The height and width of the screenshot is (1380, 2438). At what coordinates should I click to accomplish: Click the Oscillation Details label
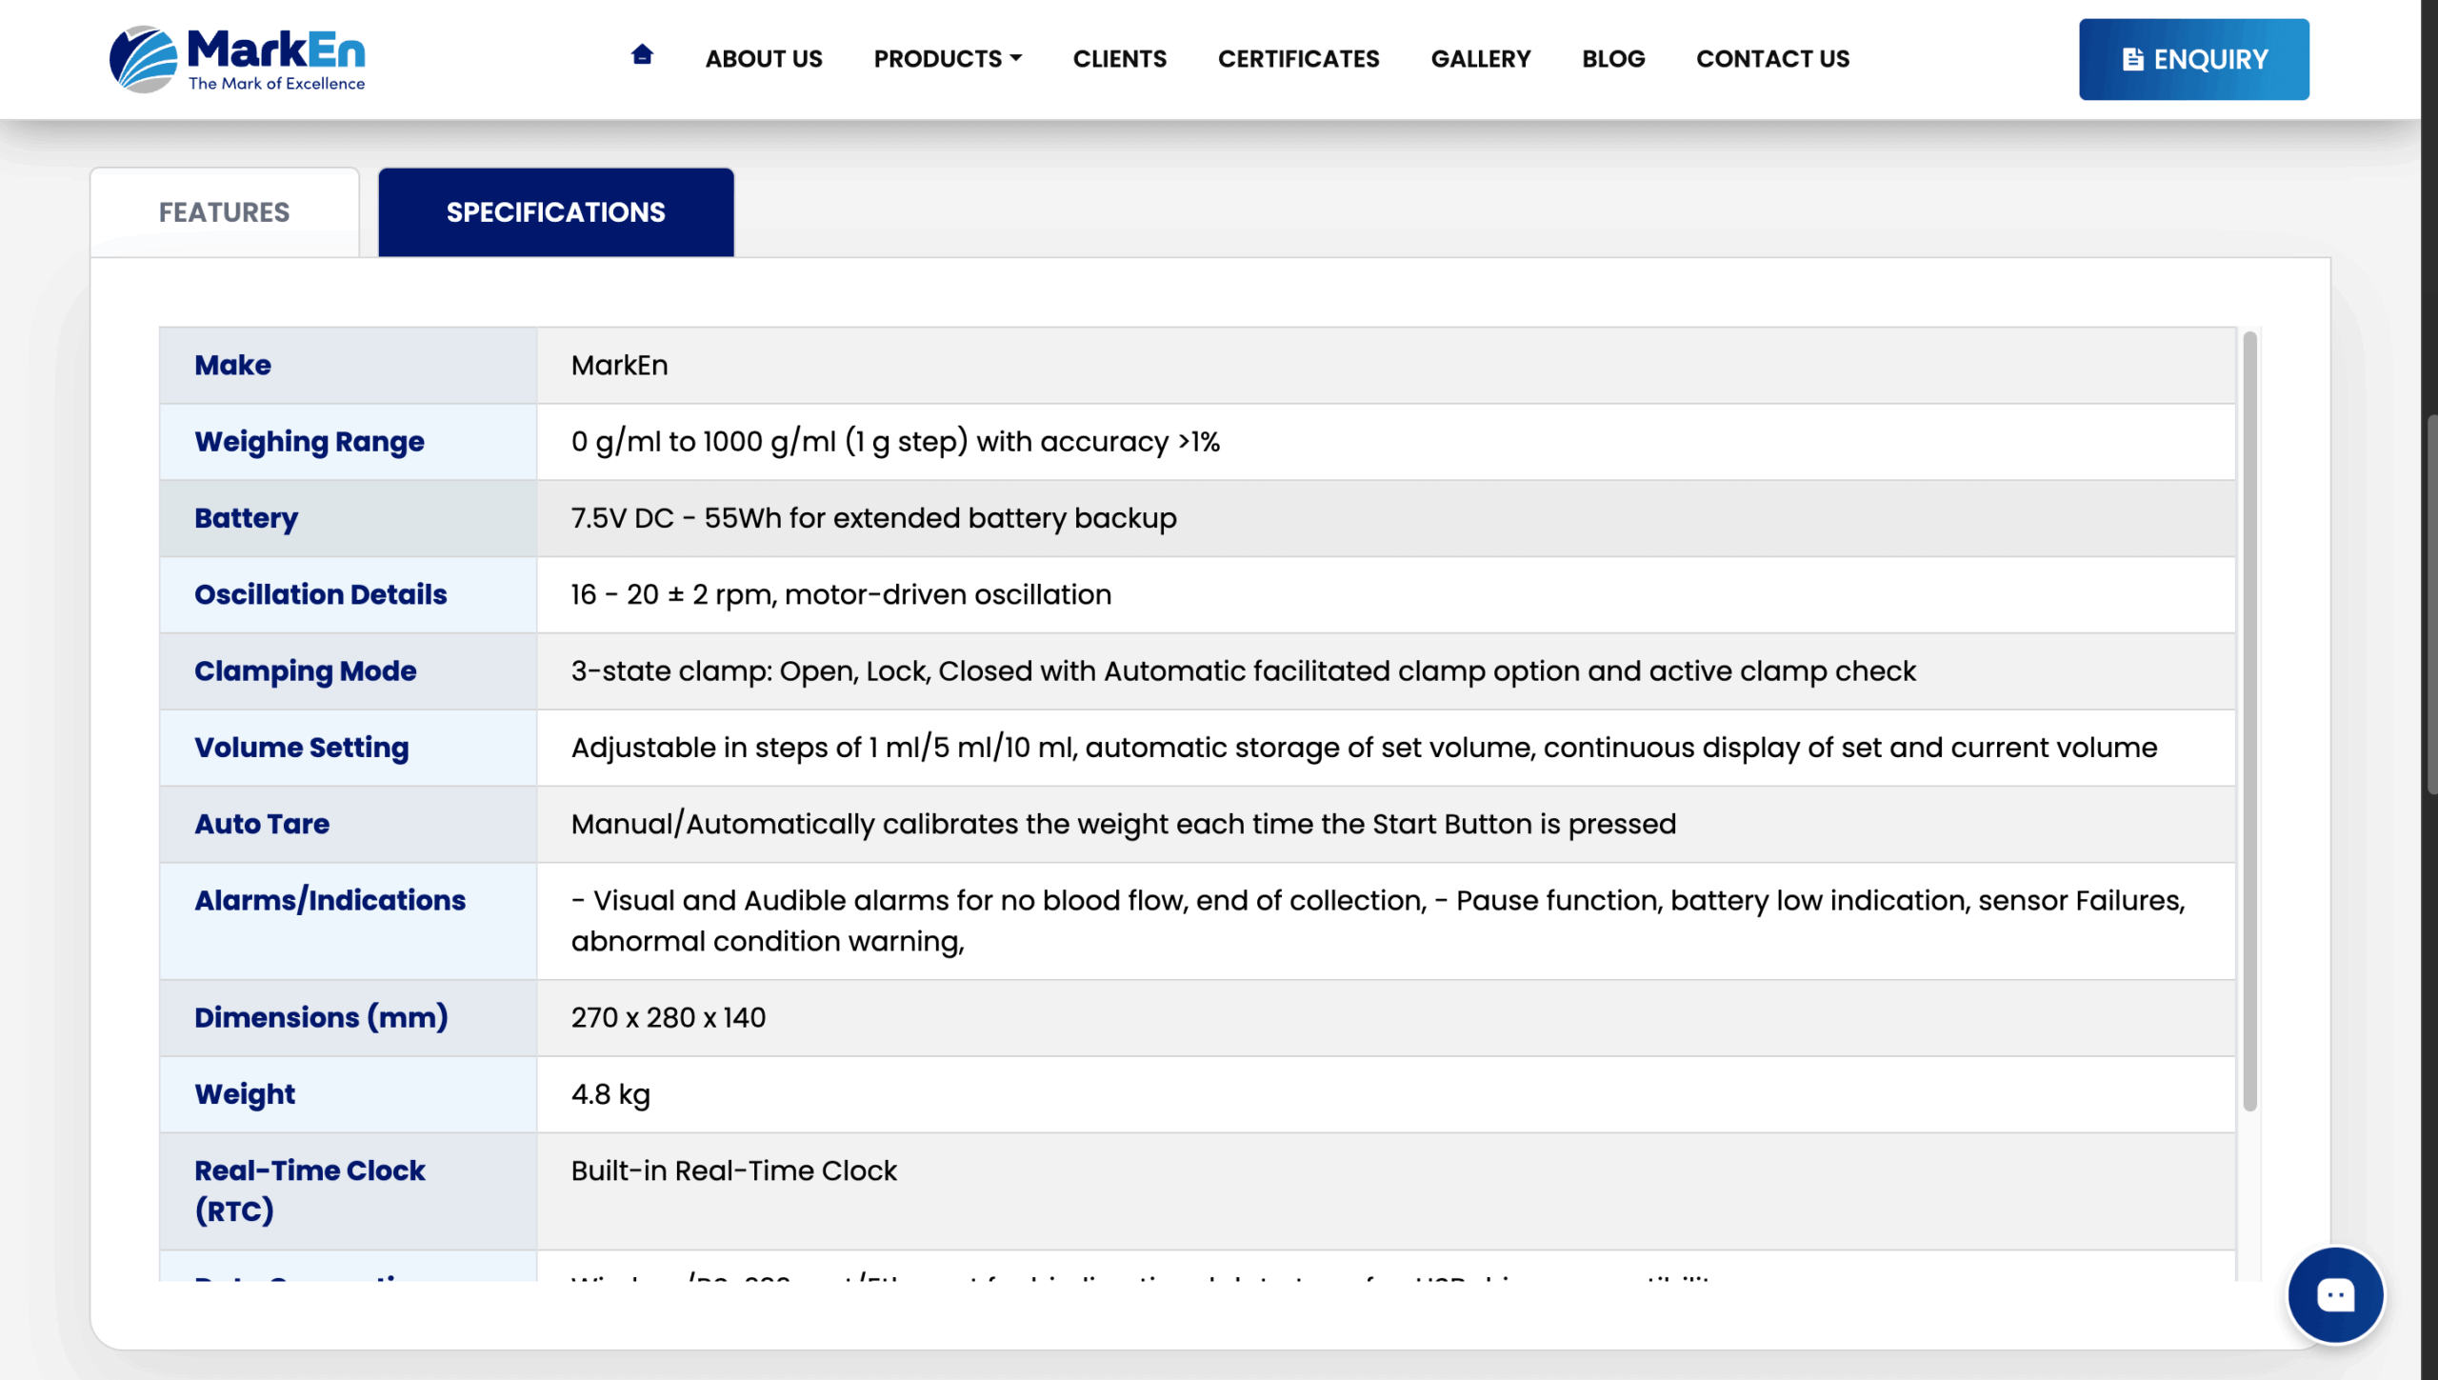coord(321,594)
